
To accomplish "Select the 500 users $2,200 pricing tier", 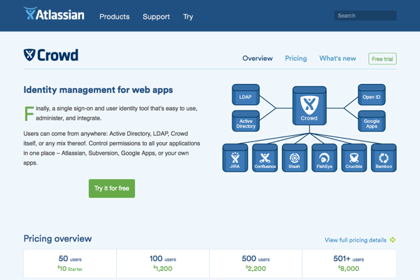I will (255, 264).
